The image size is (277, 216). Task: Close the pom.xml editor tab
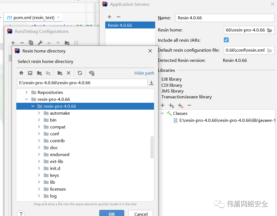point(58,17)
